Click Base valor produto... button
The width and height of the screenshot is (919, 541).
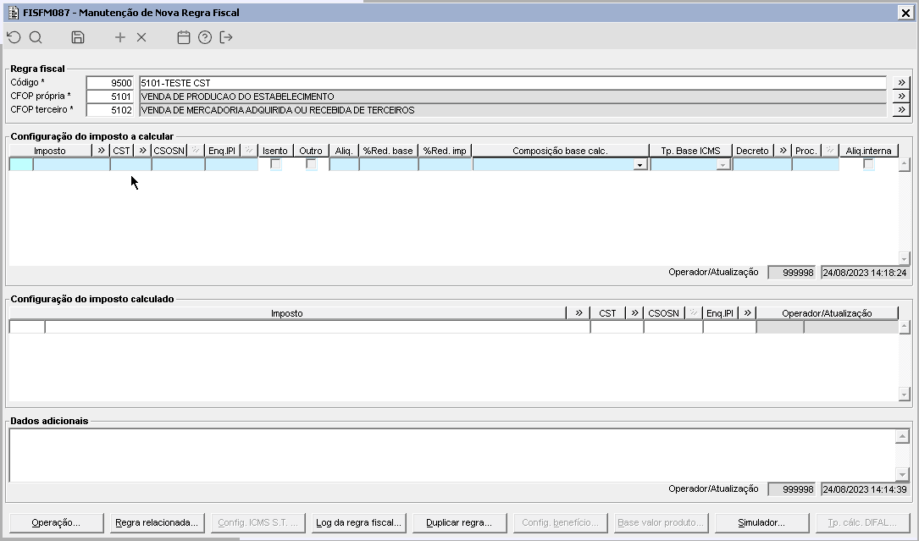(x=662, y=522)
